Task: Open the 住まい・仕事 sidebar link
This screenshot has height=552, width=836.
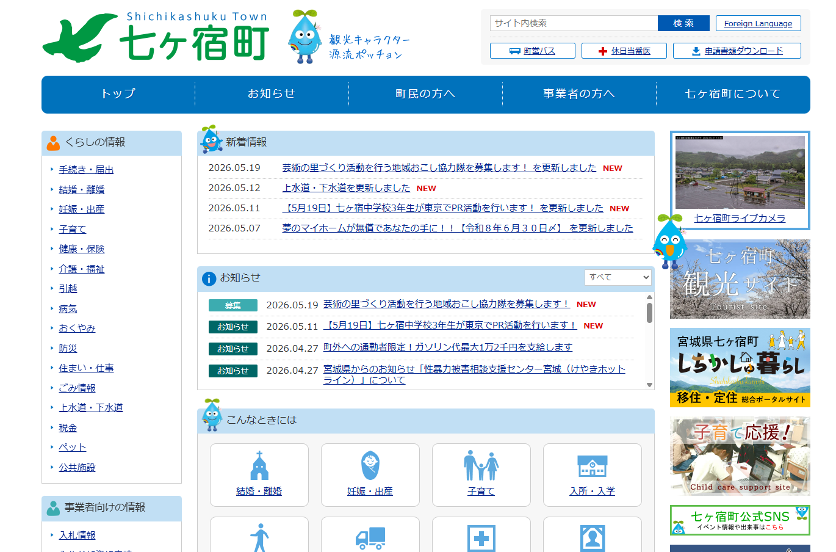Action: coord(86,368)
